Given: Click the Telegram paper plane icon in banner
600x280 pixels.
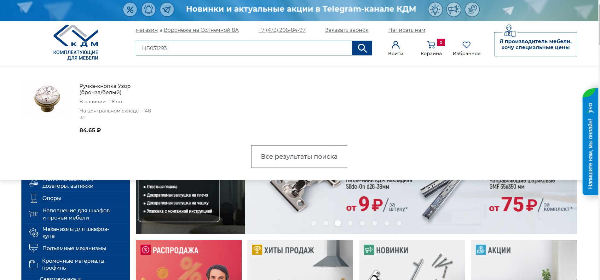Looking at the screenshot, I should (167, 9).
